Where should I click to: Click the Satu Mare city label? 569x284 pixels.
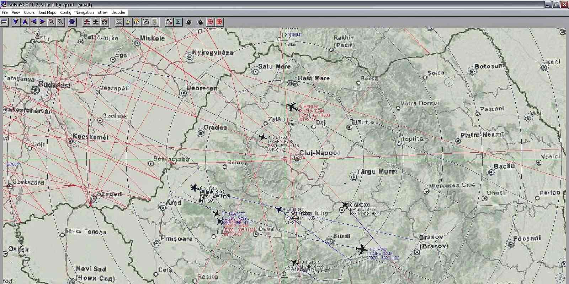pyautogui.click(x=274, y=66)
